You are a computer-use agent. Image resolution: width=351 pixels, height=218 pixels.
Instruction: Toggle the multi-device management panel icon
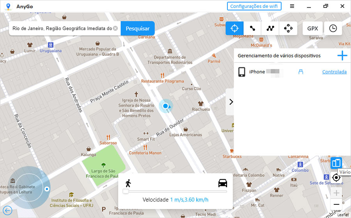336,163
